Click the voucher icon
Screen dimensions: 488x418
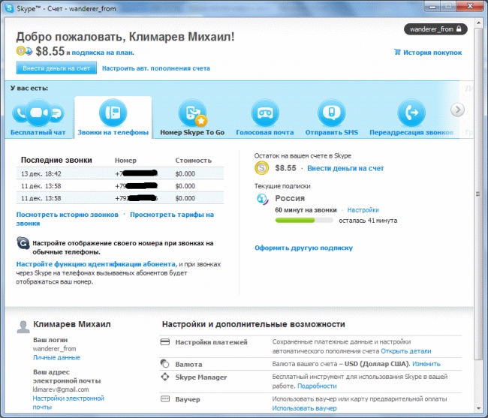[165, 398]
